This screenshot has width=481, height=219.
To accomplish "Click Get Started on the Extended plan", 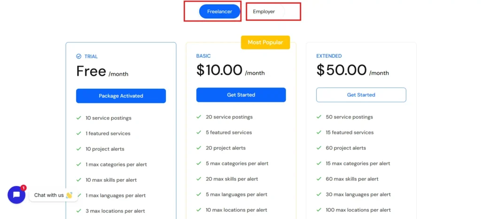I will point(361,95).
